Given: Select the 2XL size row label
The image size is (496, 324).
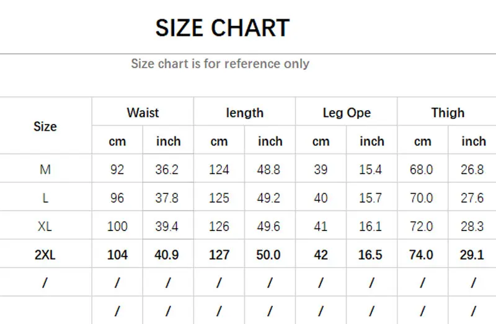Looking at the screenshot, I should [45, 255].
